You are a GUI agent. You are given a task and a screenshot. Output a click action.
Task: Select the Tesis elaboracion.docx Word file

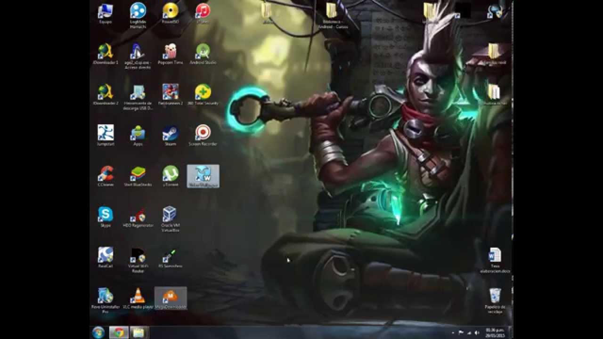tap(494, 260)
